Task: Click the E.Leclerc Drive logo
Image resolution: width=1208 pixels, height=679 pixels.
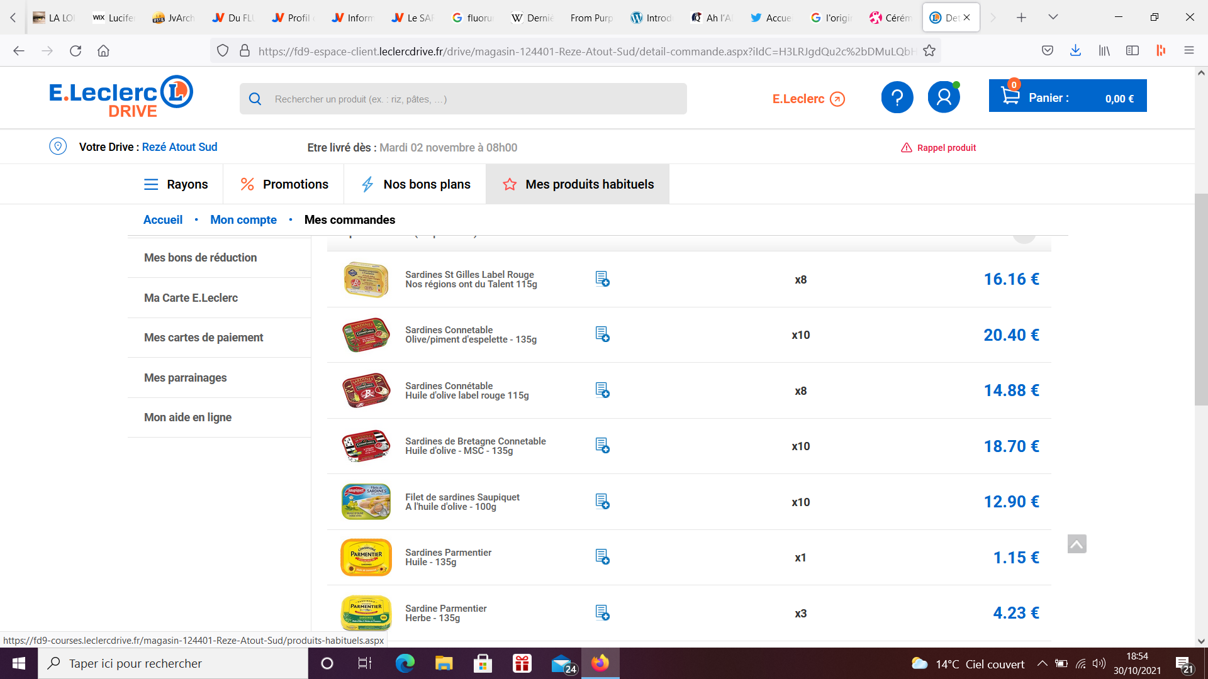Action: coord(121,96)
